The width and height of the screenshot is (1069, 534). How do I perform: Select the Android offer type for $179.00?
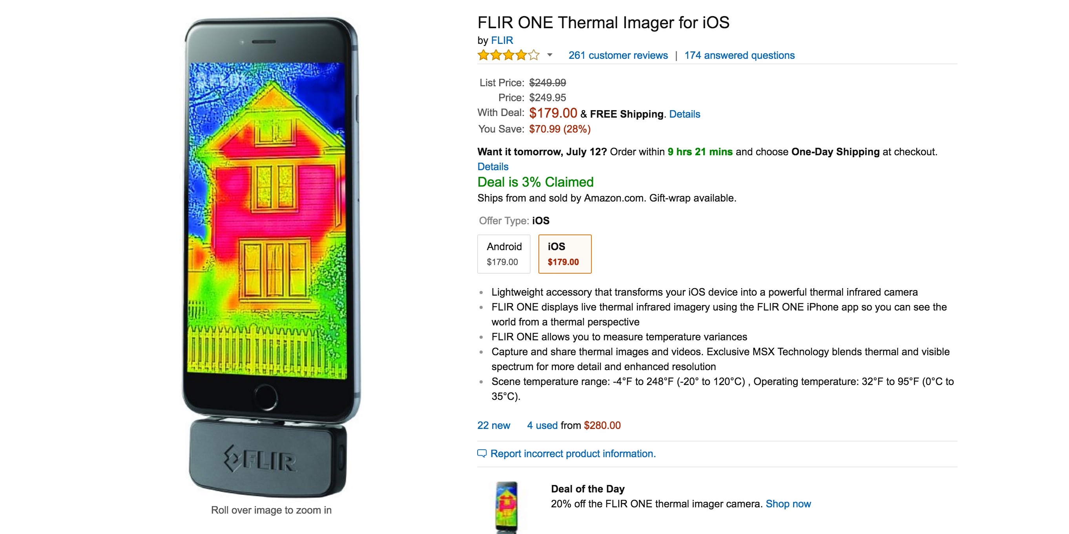pyautogui.click(x=504, y=254)
